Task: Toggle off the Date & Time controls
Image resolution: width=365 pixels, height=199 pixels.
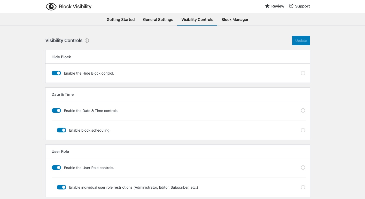Action: click(56, 110)
